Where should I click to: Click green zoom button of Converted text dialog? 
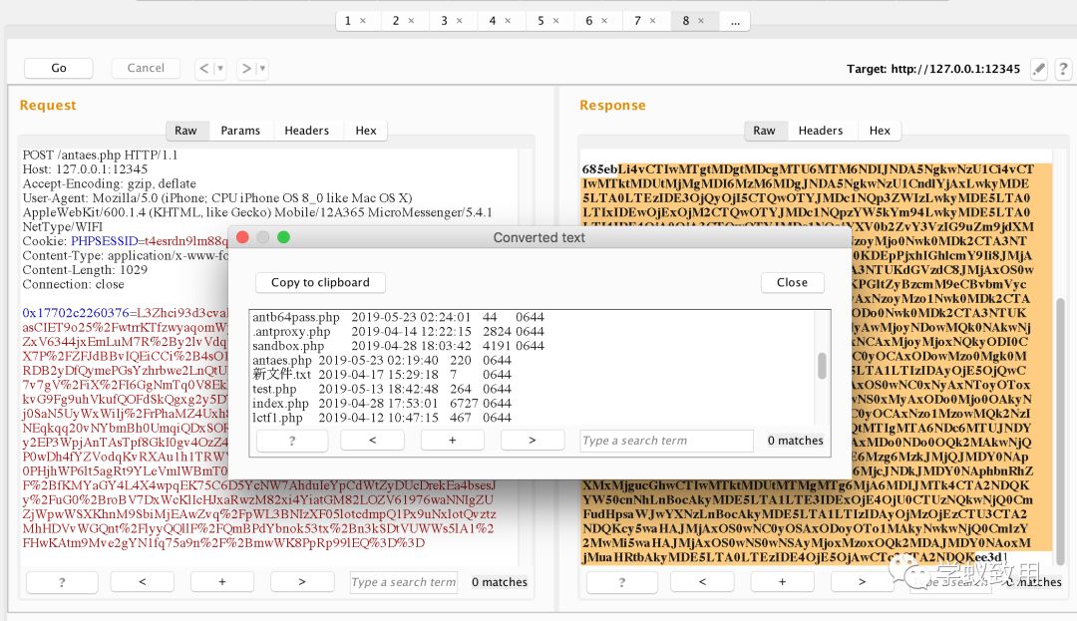click(x=283, y=237)
